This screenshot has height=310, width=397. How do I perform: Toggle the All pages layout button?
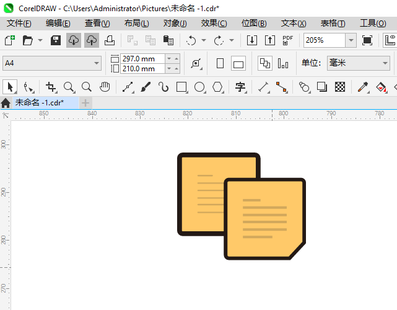265,63
